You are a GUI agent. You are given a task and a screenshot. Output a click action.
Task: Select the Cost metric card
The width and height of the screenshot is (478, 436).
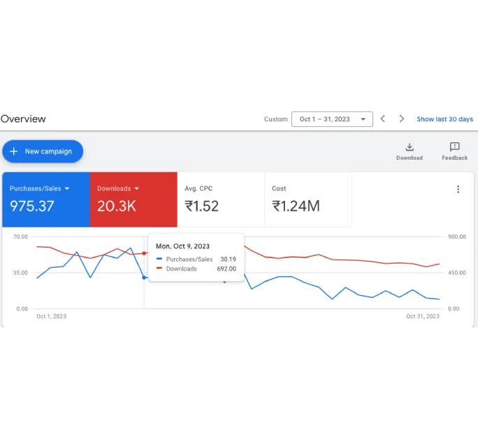point(308,200)
